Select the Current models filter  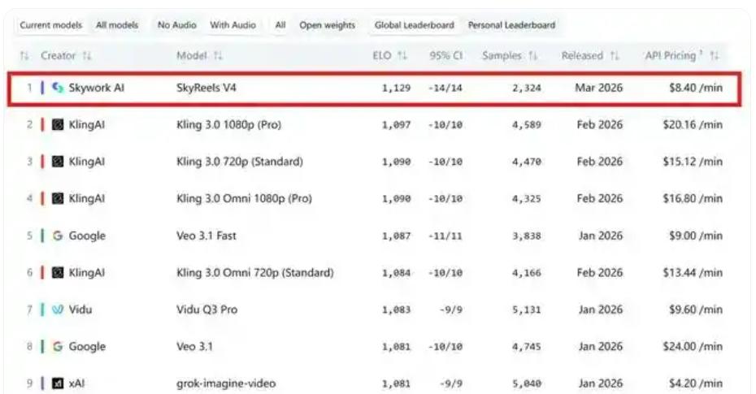51,25
